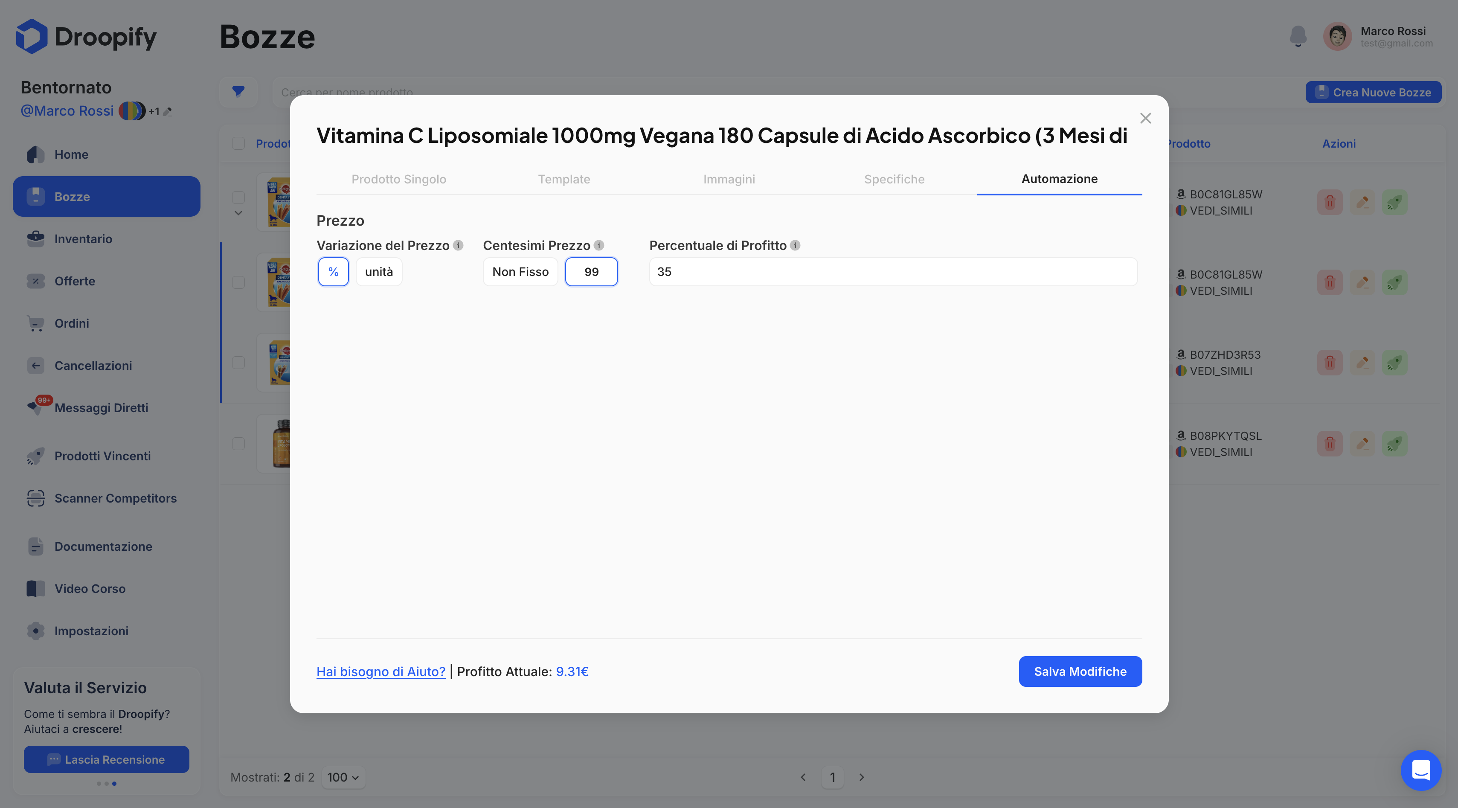Click Lascia Recensione button
This screenshot has width=1458, height=808.
106,759
